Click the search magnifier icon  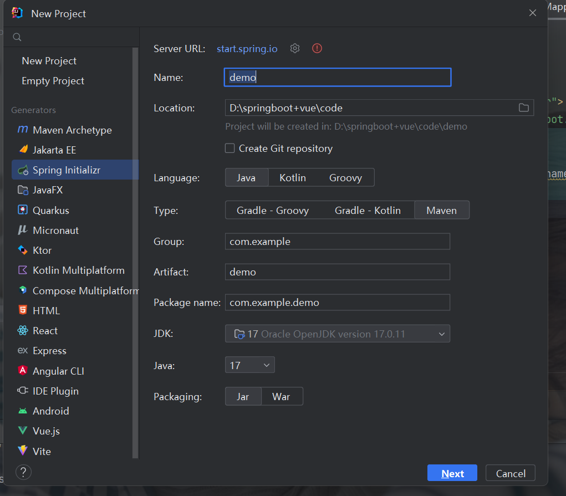17,37
